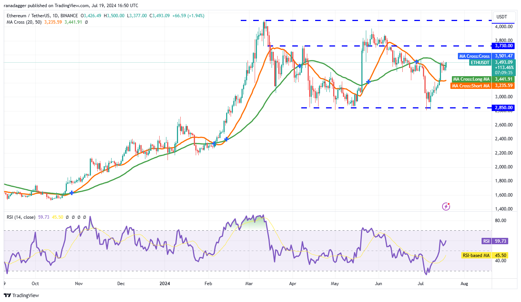Click the 4,000.00 price axis label

504,27
